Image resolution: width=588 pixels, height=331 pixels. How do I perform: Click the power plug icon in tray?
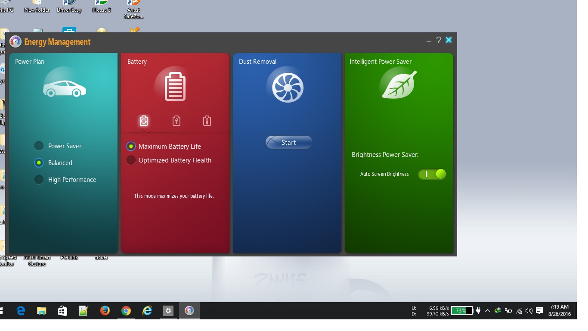(x=478, y=311)
